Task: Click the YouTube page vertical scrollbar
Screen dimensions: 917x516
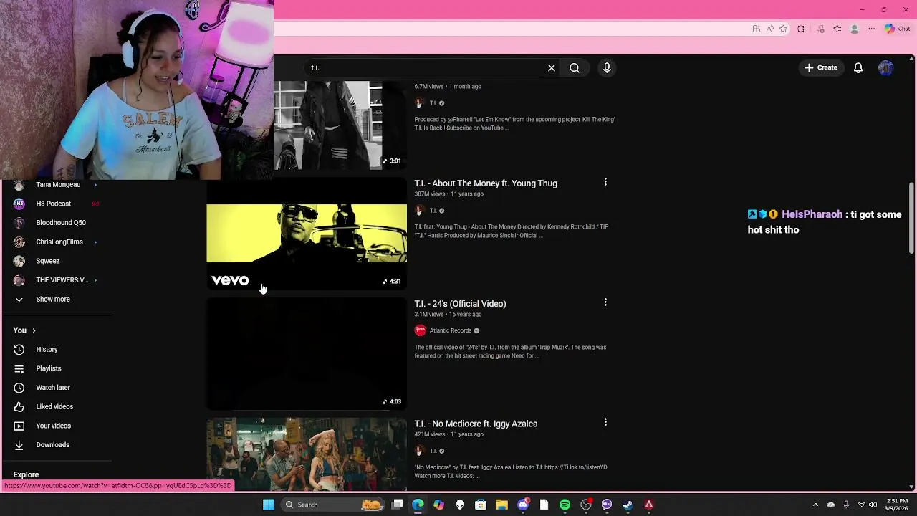Action: [x=911, y=218]
